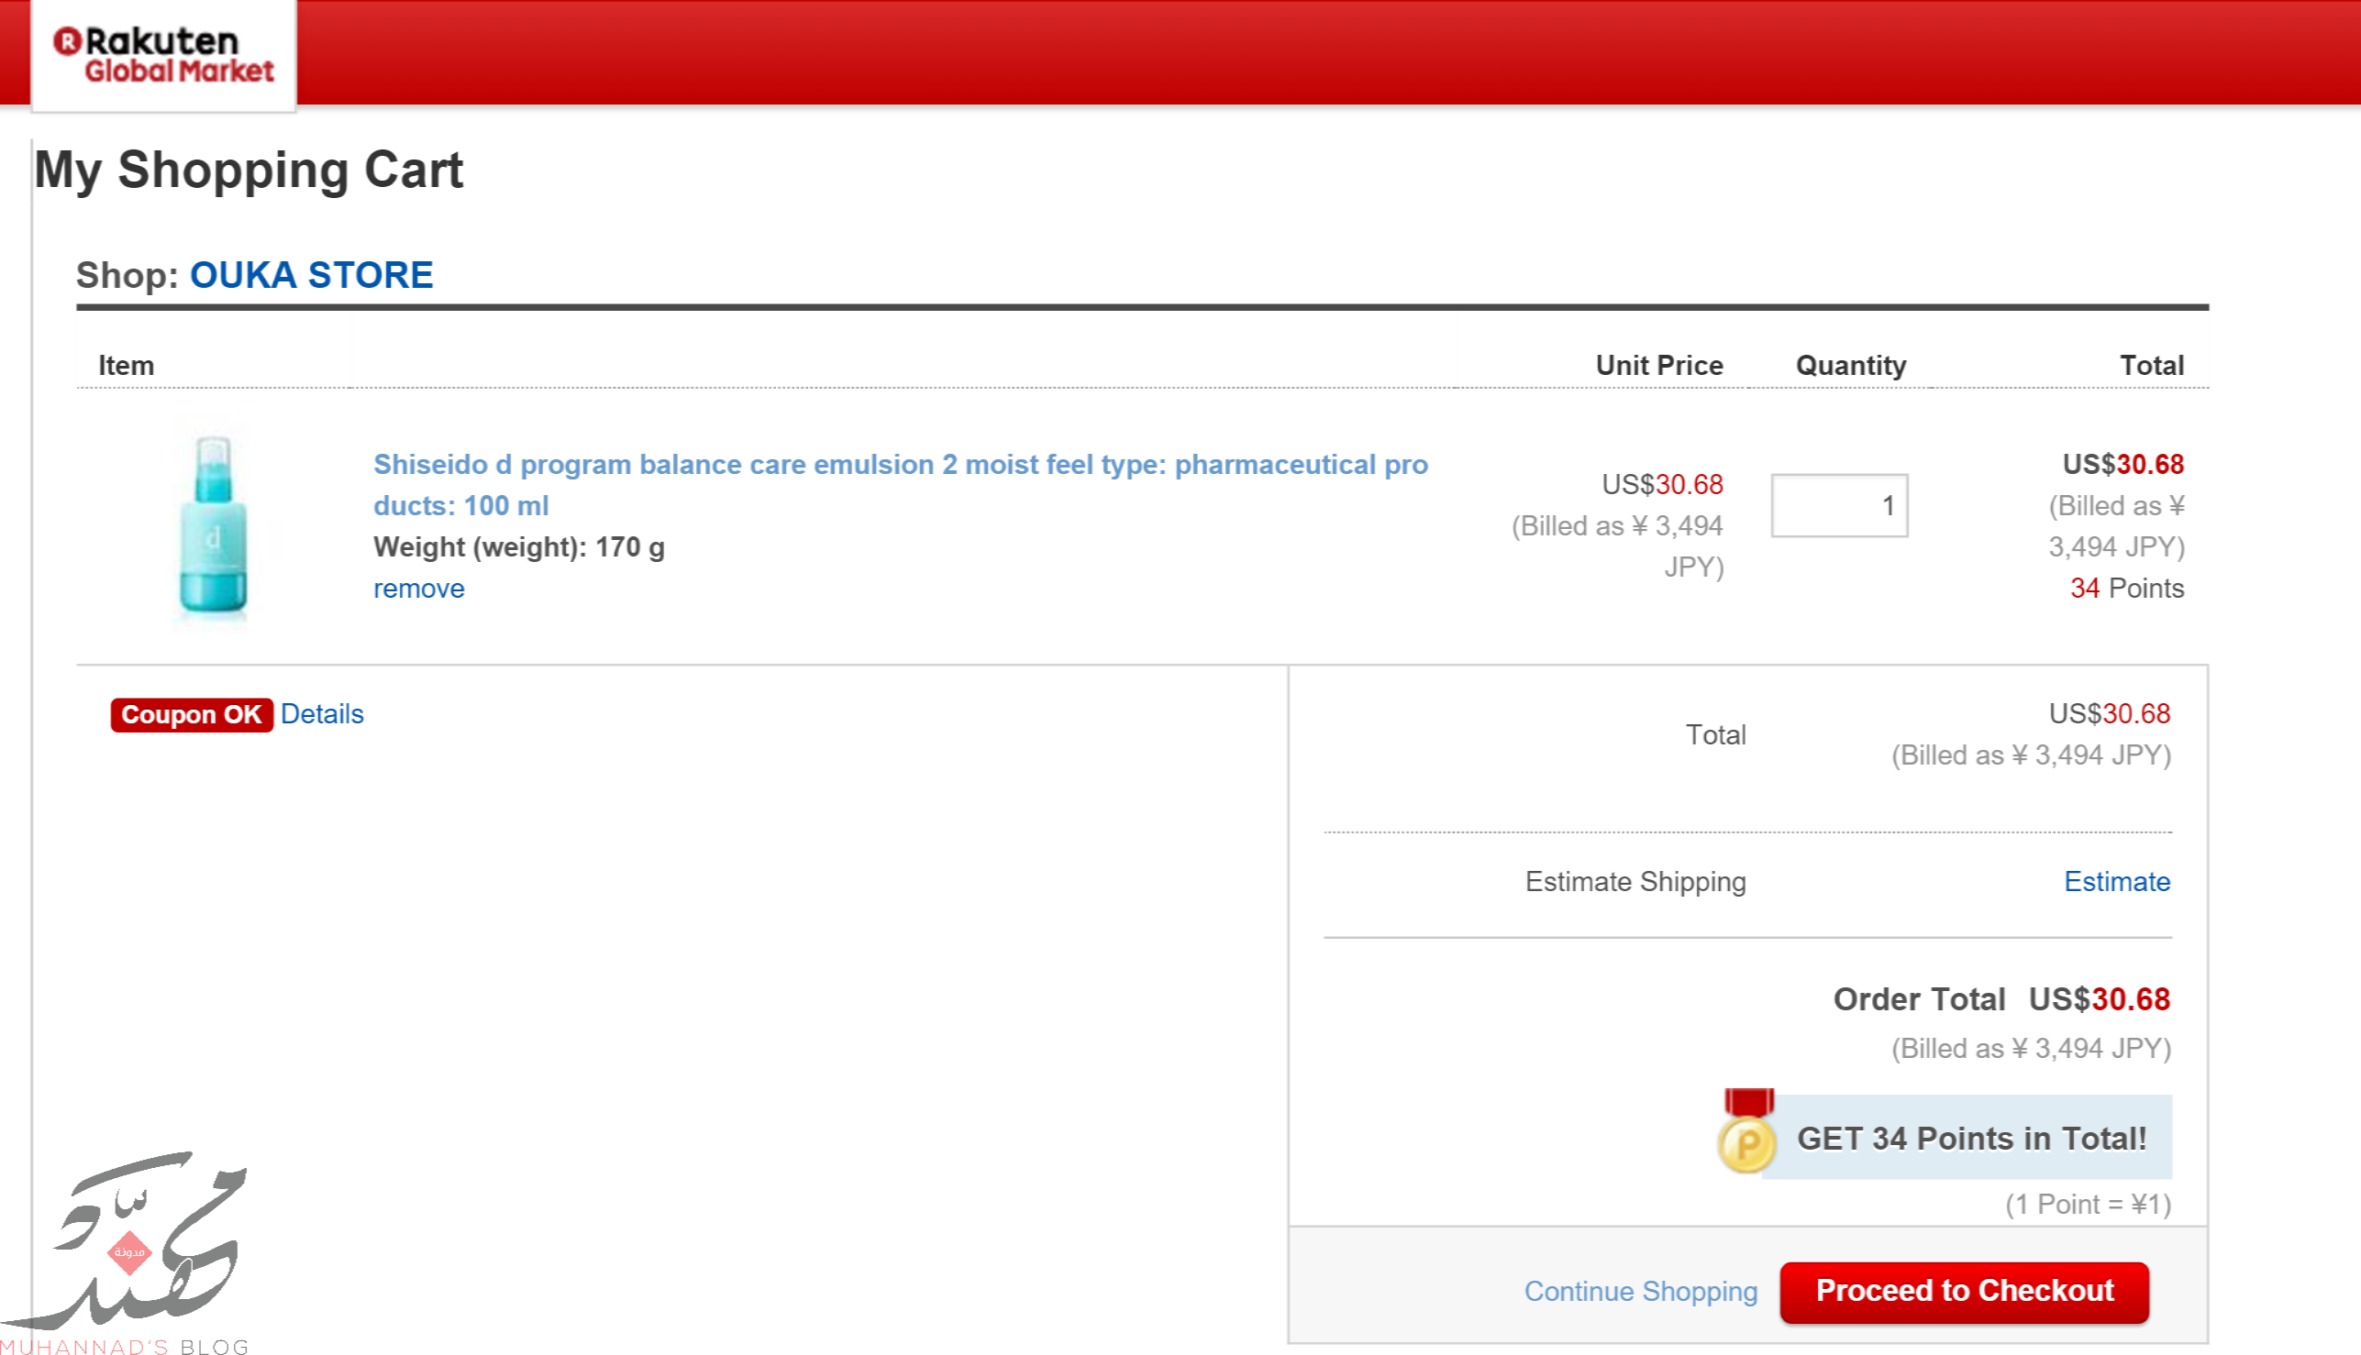2361x1355 pixels.
Task: Click the 'Quantity' column header
Action: 1850,365
